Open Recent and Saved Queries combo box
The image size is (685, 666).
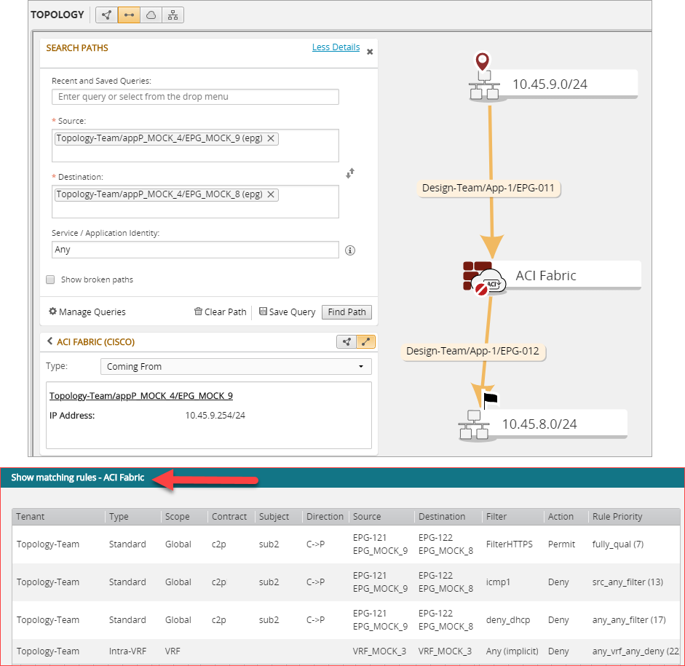pos(195,97)
